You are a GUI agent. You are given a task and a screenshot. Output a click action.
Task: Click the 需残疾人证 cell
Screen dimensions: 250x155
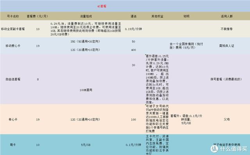pos(227,46)
